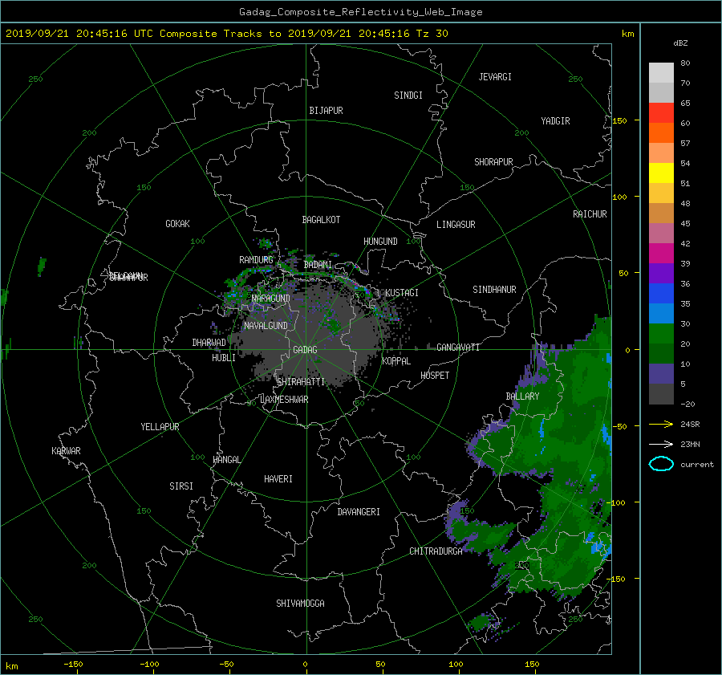Image resolution: width=722 pixels, height=675 pixels.
Task: Click the BIJAPUR city label
Action: point(326,111)
